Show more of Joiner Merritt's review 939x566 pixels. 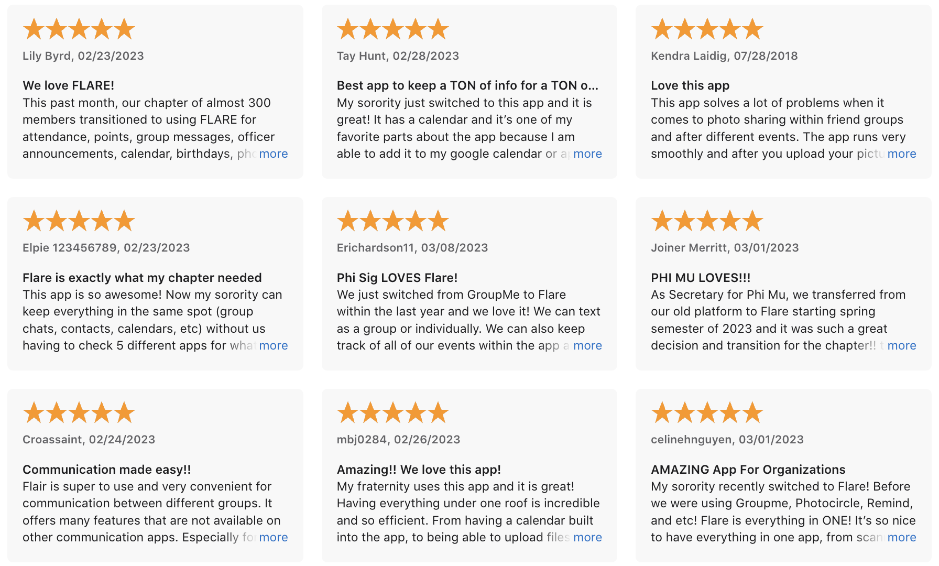click(901, 345)
